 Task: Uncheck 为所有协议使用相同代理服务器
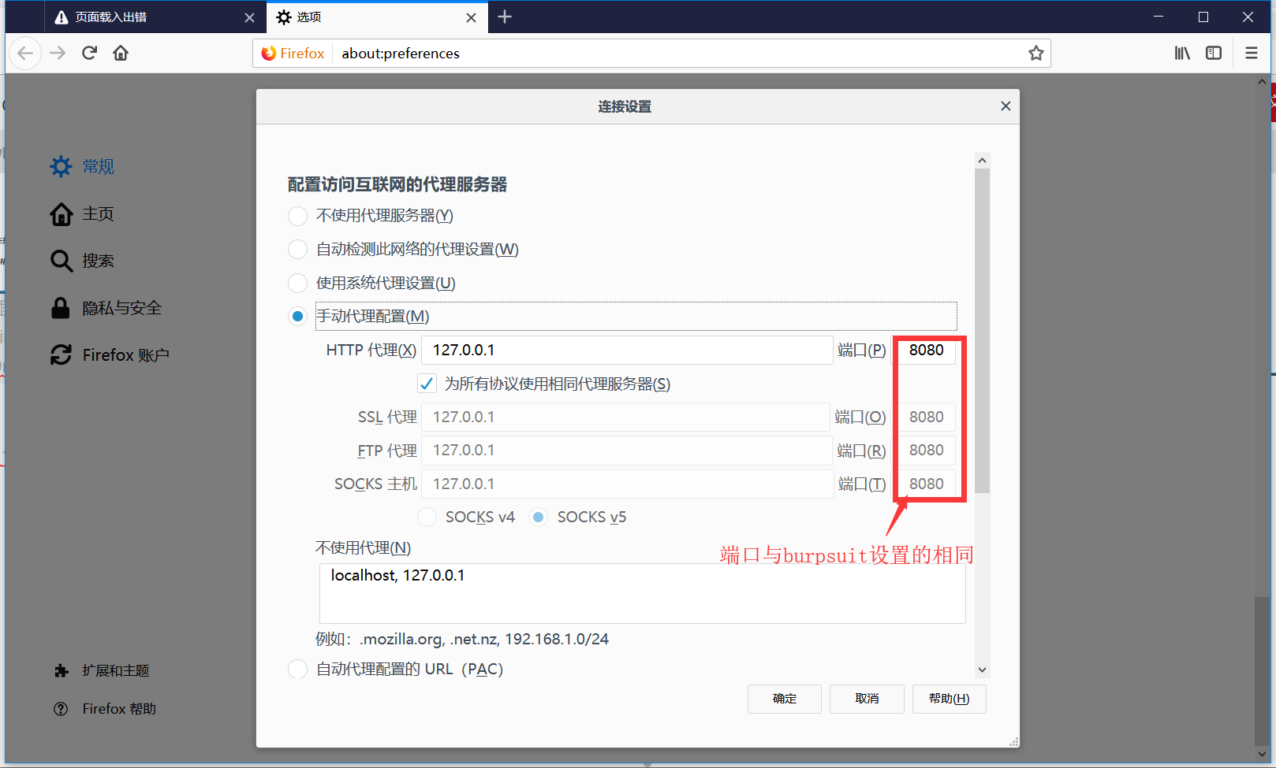[x=427, y=384]
